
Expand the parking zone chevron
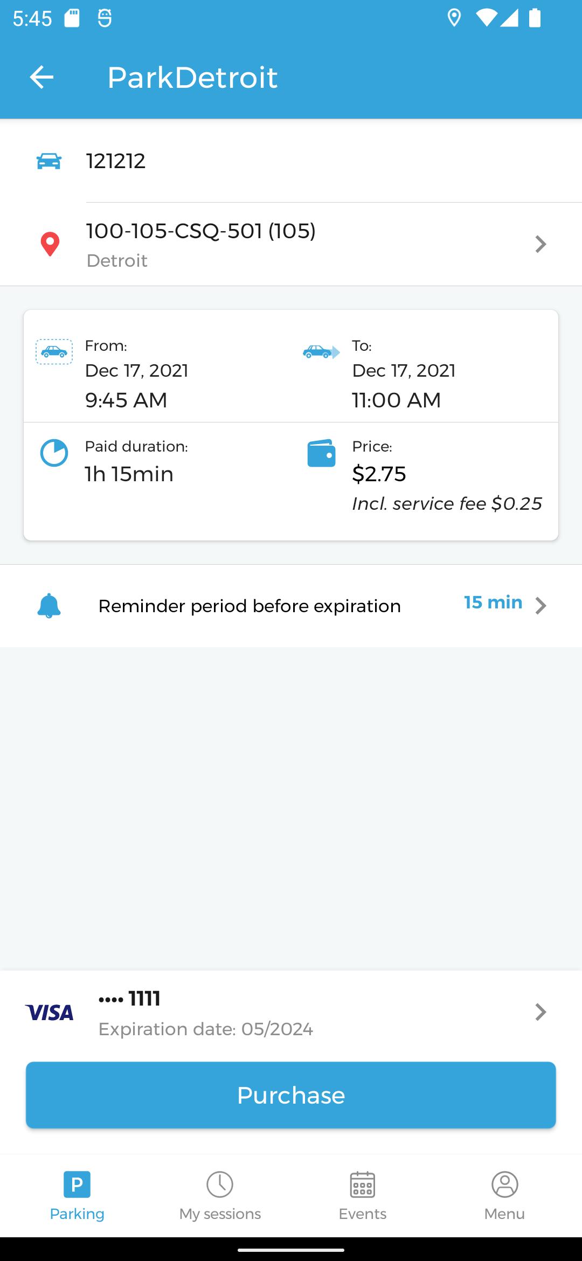coord(541,244)
